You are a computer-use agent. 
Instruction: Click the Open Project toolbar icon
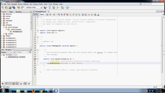coord(10,7)
